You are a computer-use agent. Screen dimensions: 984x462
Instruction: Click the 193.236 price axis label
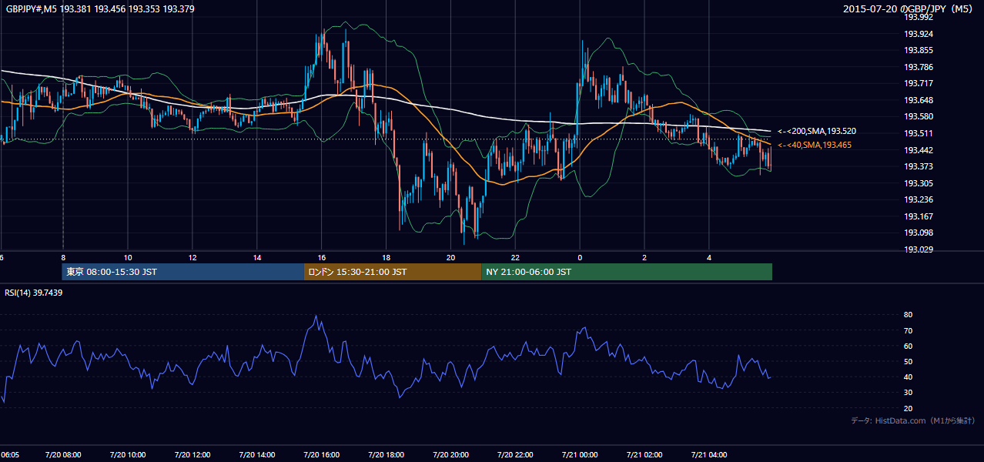point(918,199)
